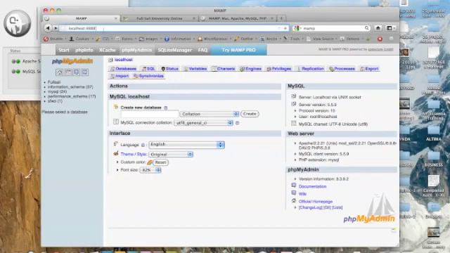Switch to the SQL tab
Viewport: 450px width, 253px height.
tap(148, 69)
